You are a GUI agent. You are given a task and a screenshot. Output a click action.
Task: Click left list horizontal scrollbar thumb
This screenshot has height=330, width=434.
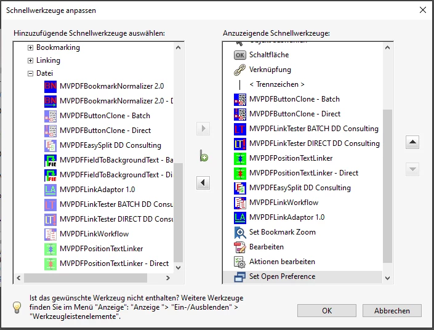click(x=85, y=278)
